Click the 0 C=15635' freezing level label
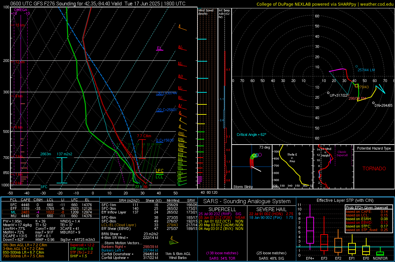395x262 pixels. click(165, 140)
